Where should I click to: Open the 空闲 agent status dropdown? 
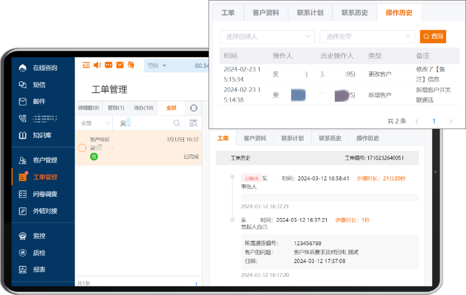click(x=157, y=66)
